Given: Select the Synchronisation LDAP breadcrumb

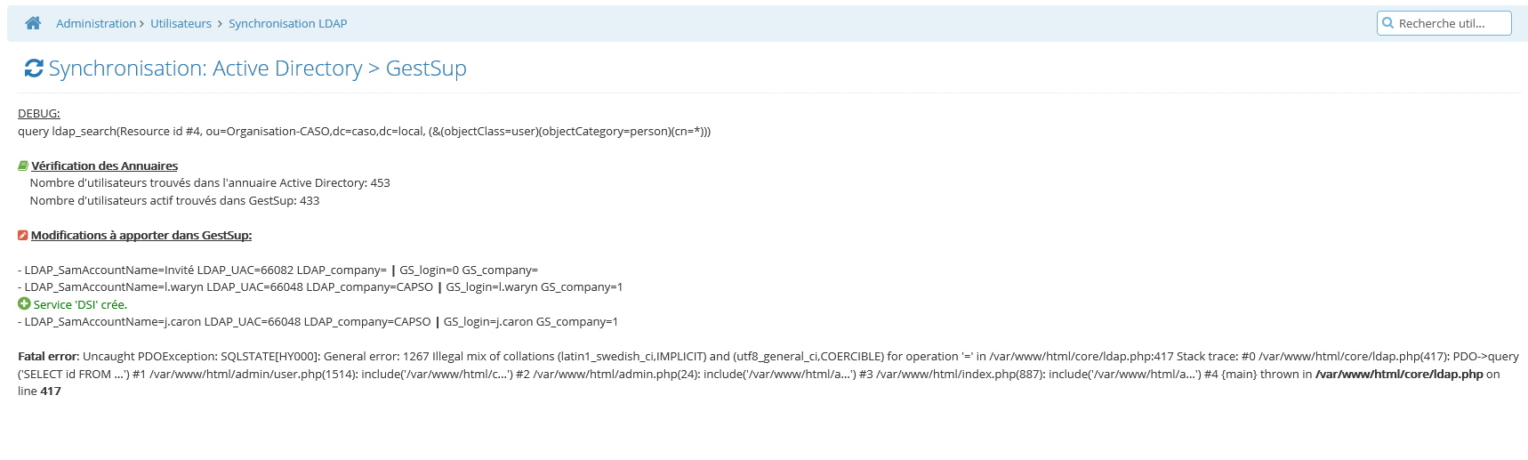Looking at the screenshot, I should click(287, 24).
